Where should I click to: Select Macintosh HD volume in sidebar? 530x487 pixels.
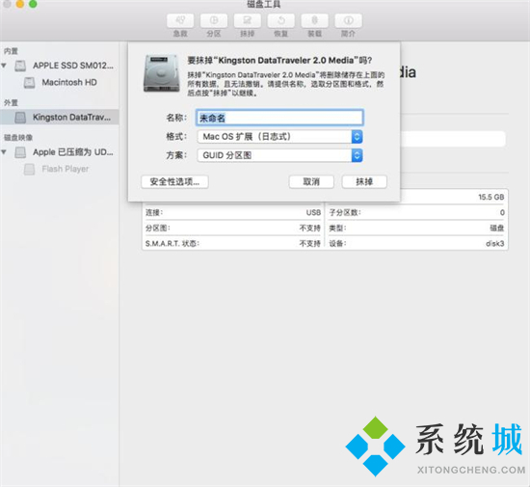pos(69,82)
